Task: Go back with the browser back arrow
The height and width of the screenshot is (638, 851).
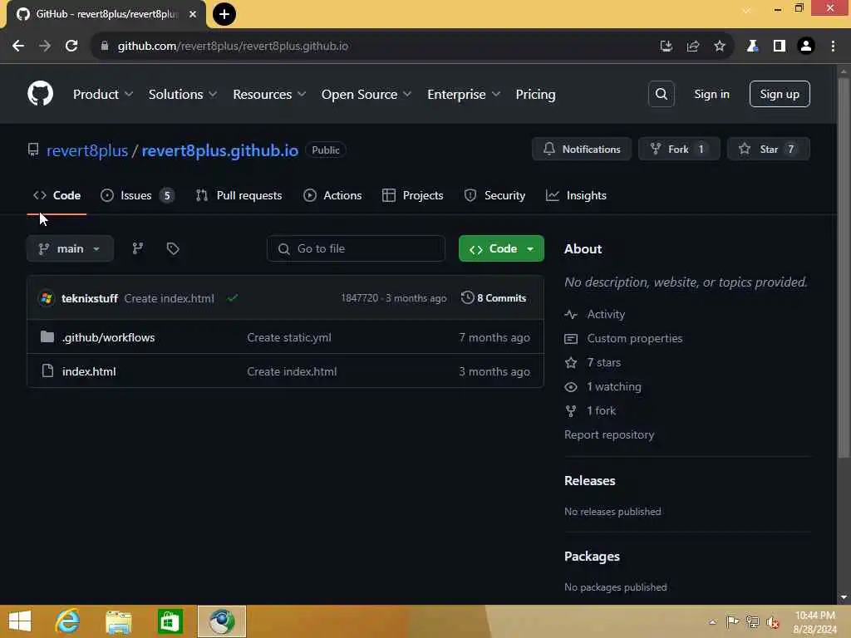Action: [18, 47]
